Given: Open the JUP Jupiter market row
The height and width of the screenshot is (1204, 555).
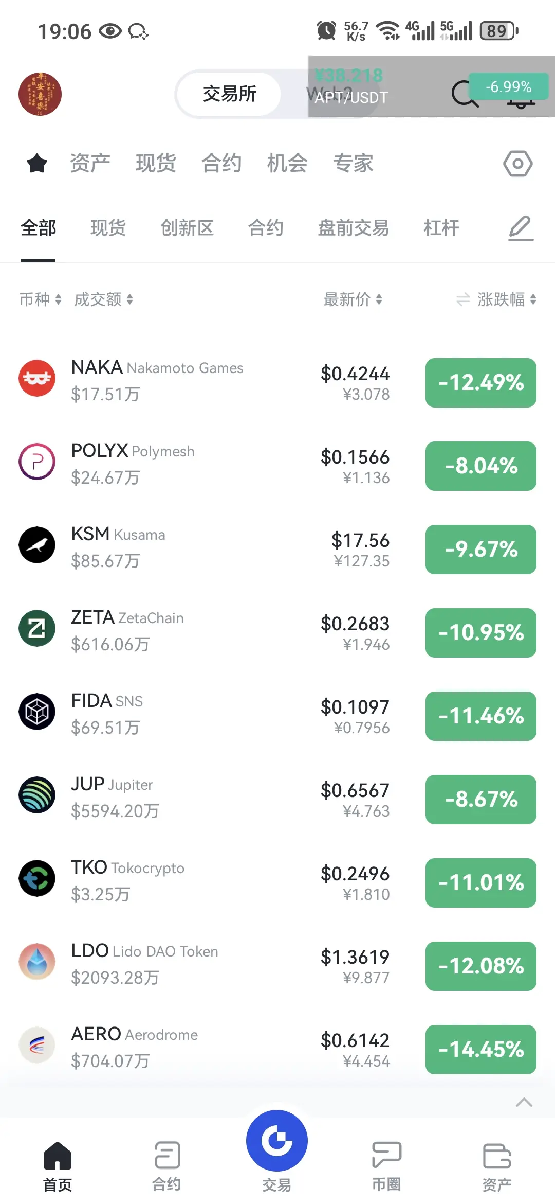Looking at the screenshot, I should pyautogui.click(x=277, y=800).
